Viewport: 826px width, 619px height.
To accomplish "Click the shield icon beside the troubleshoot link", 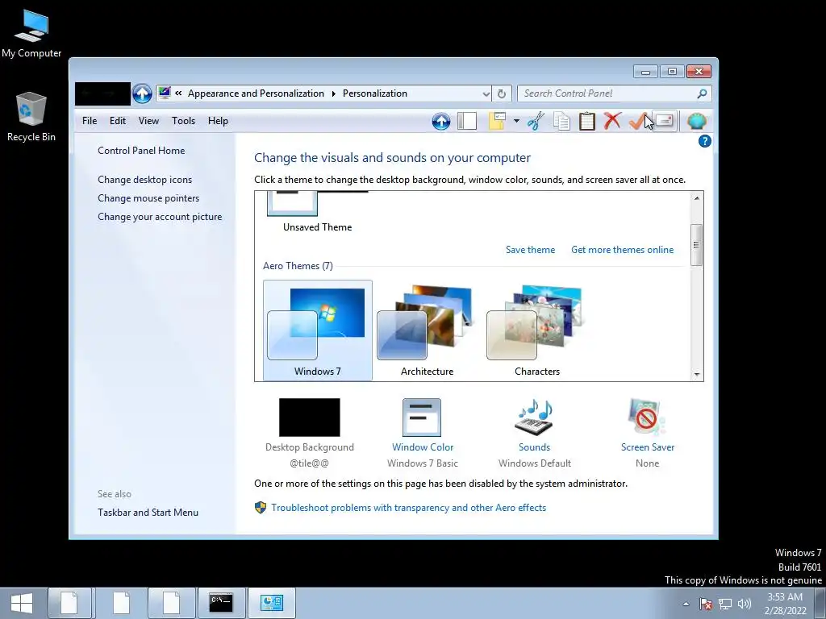I will 261,508.
